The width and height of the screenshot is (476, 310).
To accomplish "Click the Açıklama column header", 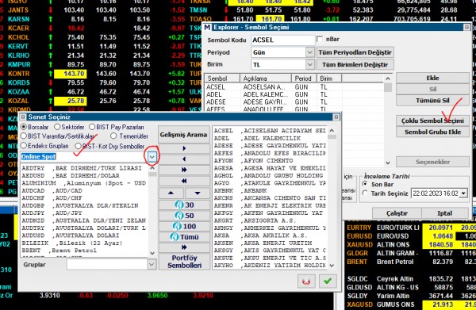I will [x=266, y=78].
